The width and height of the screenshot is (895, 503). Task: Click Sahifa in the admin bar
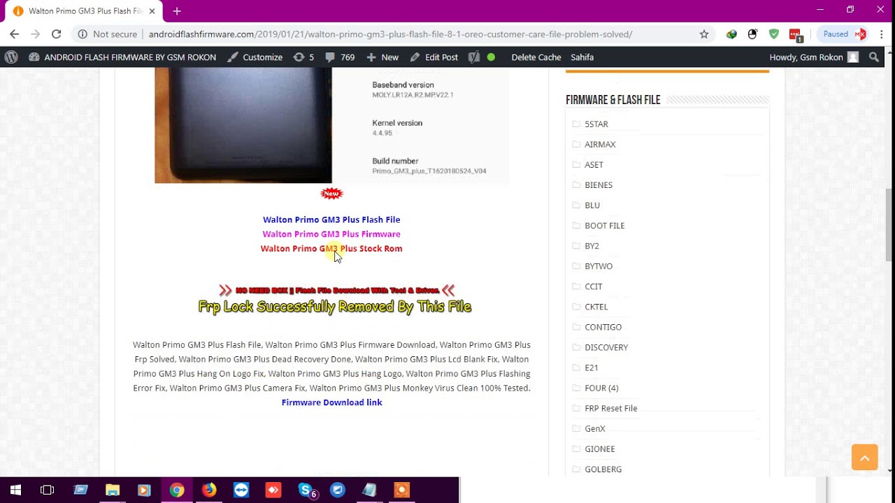(x=582, y=57)
